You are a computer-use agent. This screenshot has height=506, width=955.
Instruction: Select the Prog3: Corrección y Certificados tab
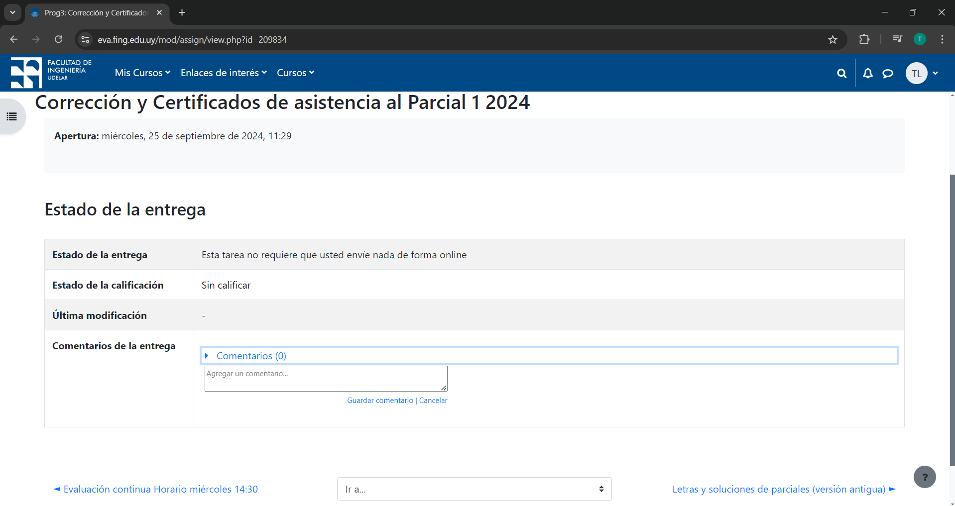pyautogui.click(x=97, y=13)
